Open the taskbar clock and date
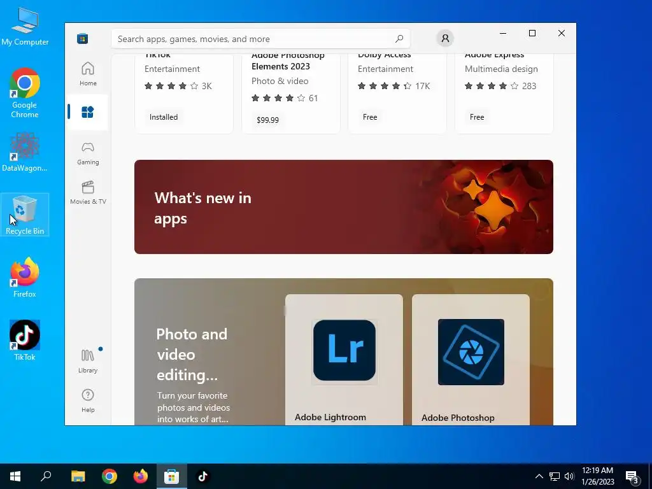 coord(597,476)
